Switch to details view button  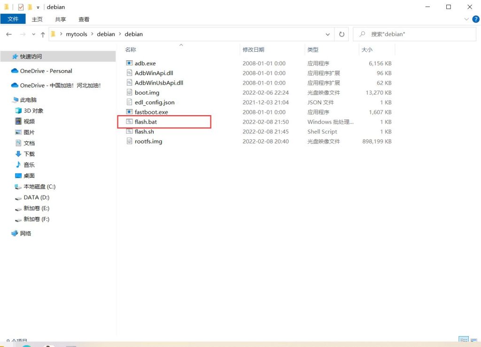tap(464, 339)
